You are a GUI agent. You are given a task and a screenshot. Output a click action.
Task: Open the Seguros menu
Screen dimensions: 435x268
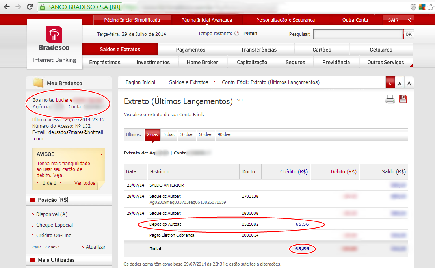click(x=295, y=62)
